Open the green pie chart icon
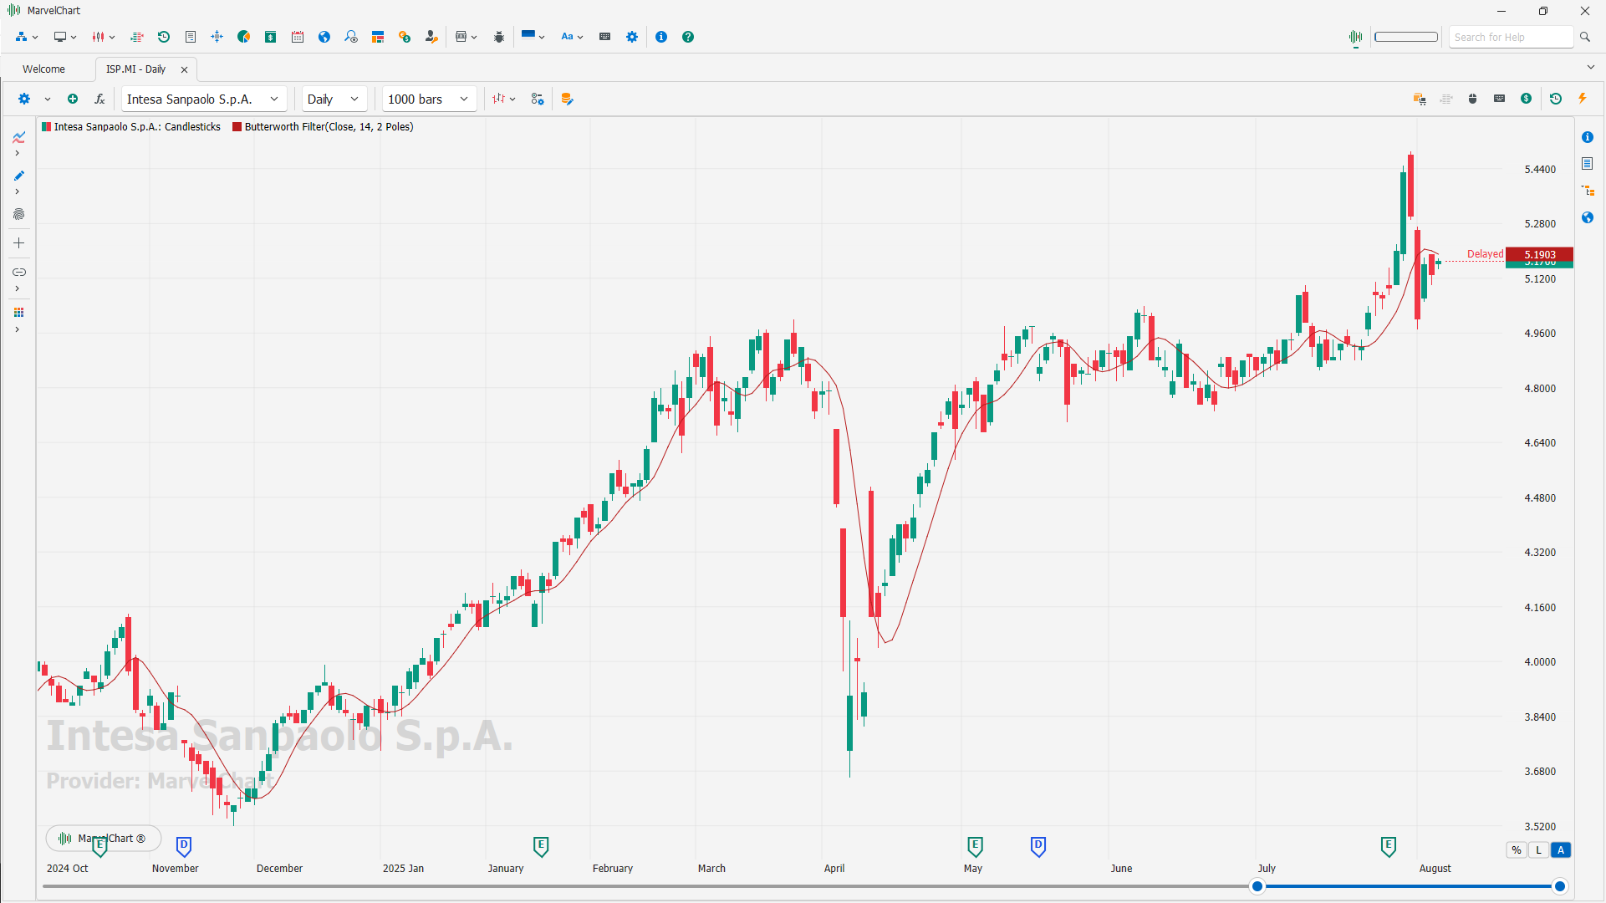 (x=244, y=37)
